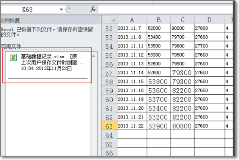The width and height of the screenshot is (239, 160).
Task: Click cell containing 53600
Action: tap(159, 90)
